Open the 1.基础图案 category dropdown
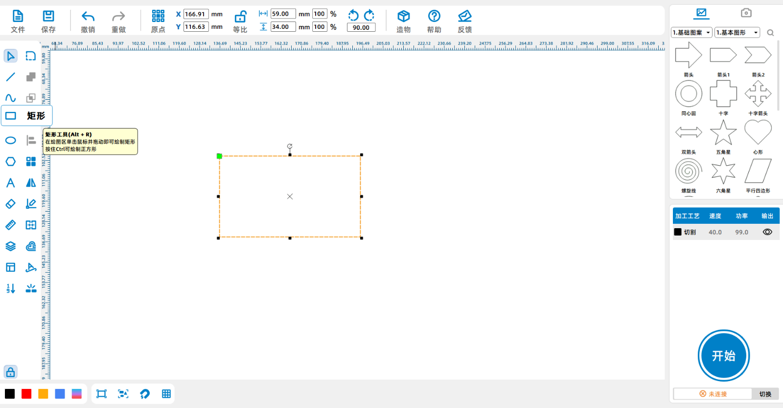 691,33
